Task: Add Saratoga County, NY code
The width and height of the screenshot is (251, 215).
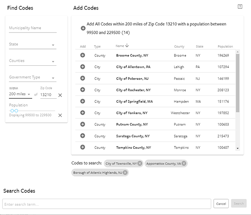Action: [82, 136]
